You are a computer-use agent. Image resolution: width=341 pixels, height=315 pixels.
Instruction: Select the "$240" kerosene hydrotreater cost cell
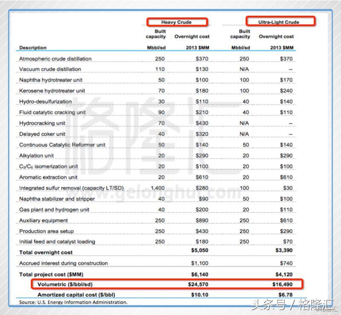pyautogui.click(x=286, y=91)
